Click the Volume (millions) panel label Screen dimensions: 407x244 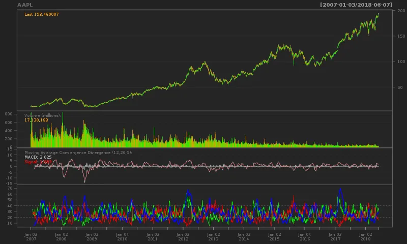pos(43,115)
